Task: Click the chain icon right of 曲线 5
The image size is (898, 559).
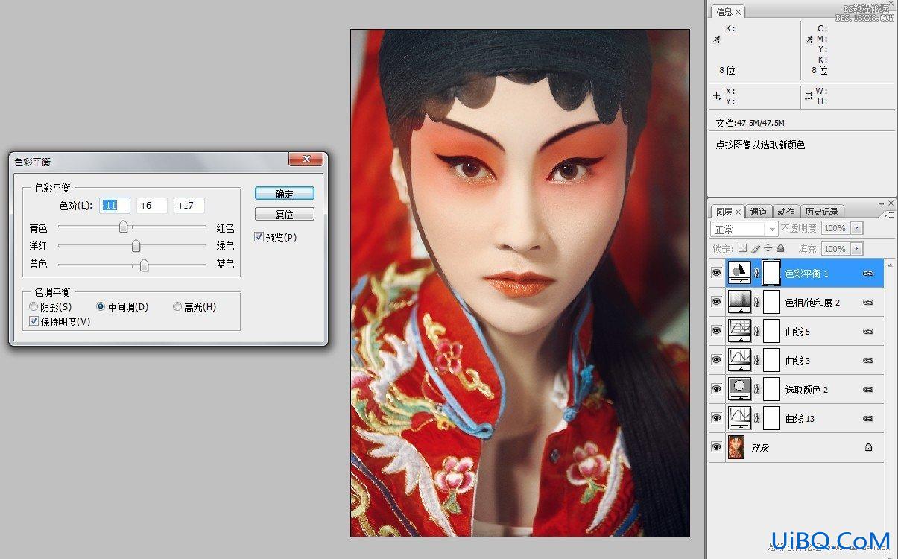Action: pyautogui.click(x=868, y=331)
